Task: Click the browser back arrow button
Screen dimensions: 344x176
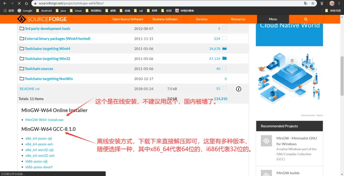Action: click(5, 3)
